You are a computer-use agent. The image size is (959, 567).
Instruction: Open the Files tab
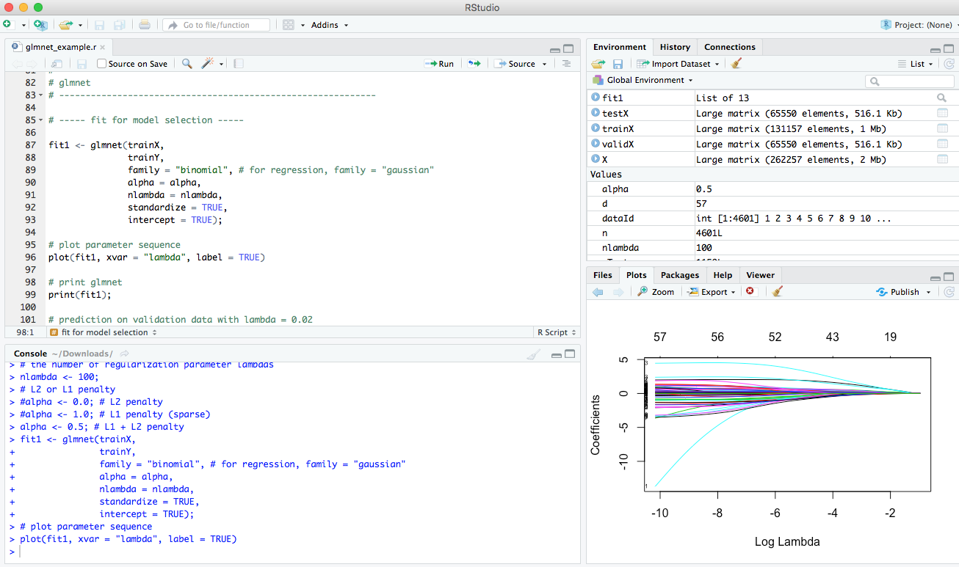603,275
